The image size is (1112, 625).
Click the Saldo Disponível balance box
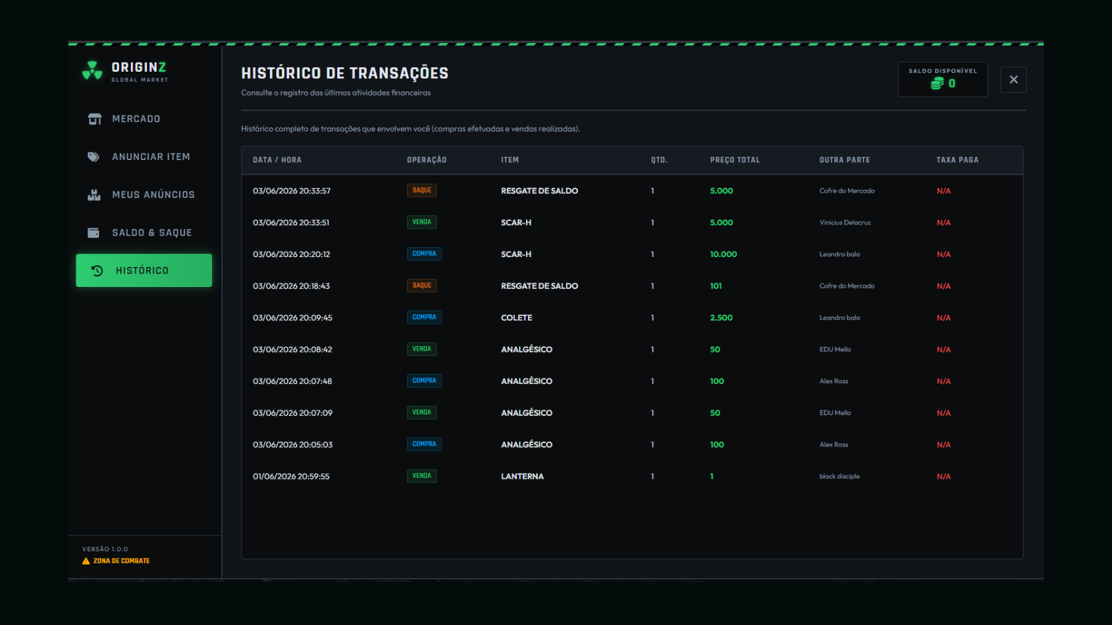click(942, 80)
